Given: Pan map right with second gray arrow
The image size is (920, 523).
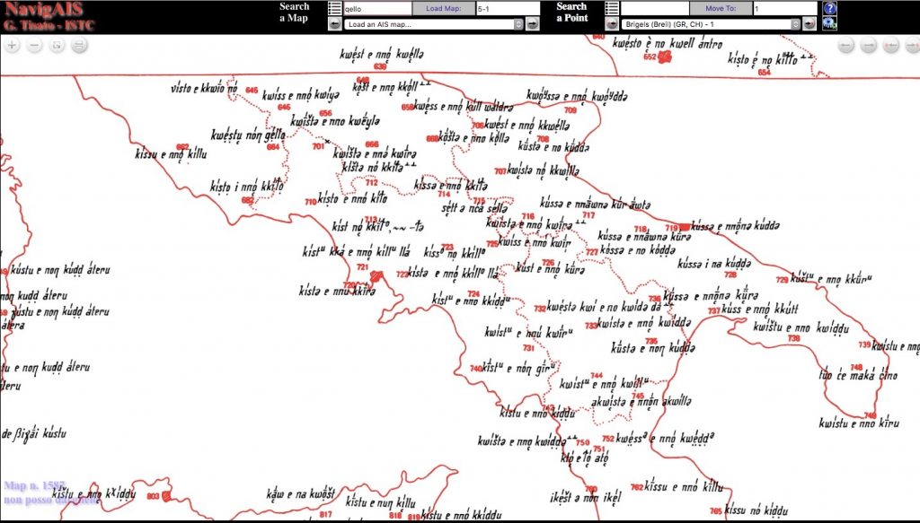Looking at the screenshot, I should [x=869, y=45].
